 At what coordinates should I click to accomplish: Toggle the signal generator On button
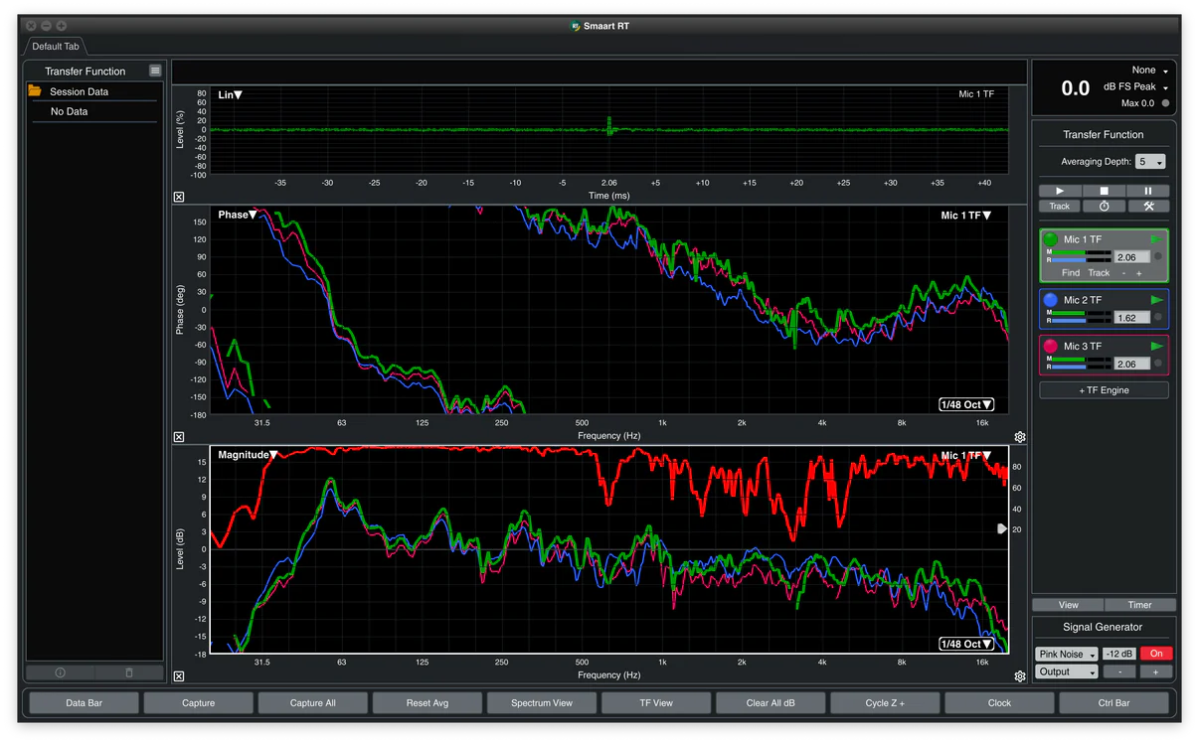pos(1156,654)
